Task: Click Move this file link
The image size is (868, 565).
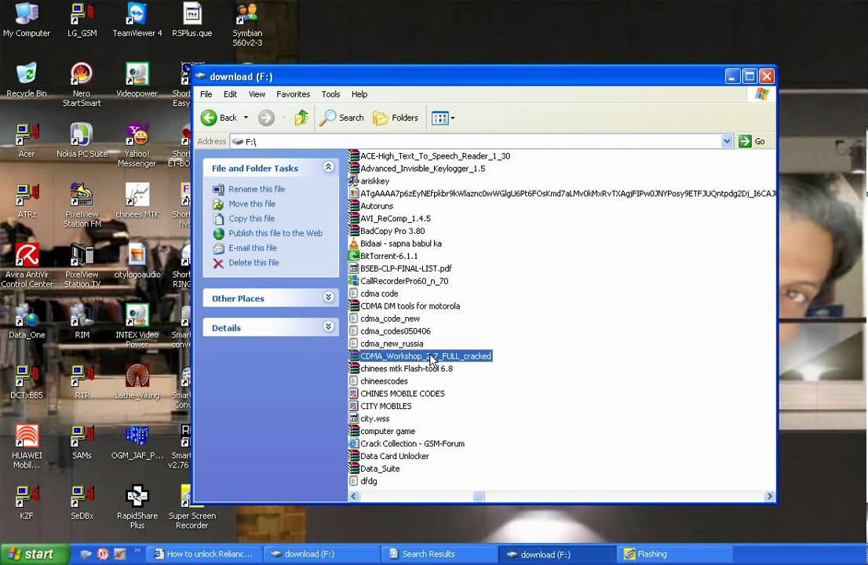Action: pyautogui.click(x=252, y=204)
